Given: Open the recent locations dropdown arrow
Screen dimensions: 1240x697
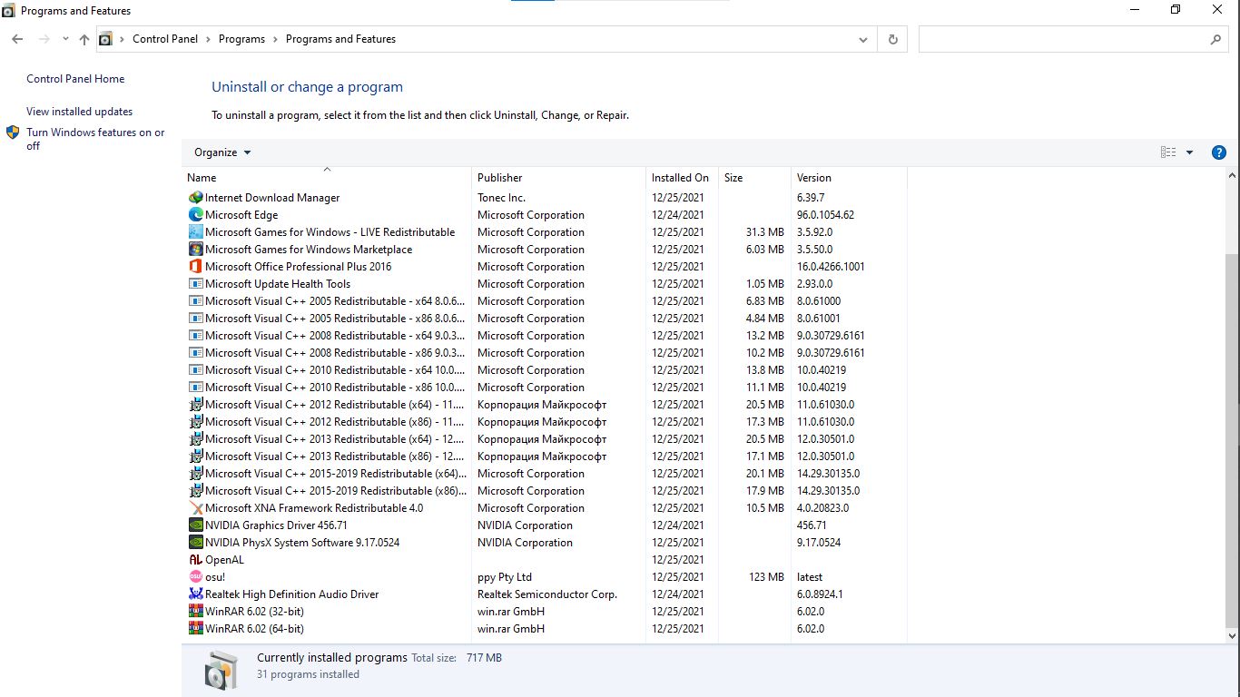Looking at the screenshot, I should [65, 39].
